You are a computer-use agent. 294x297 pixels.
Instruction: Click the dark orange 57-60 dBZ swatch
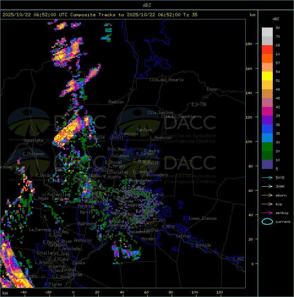point(267,59)
